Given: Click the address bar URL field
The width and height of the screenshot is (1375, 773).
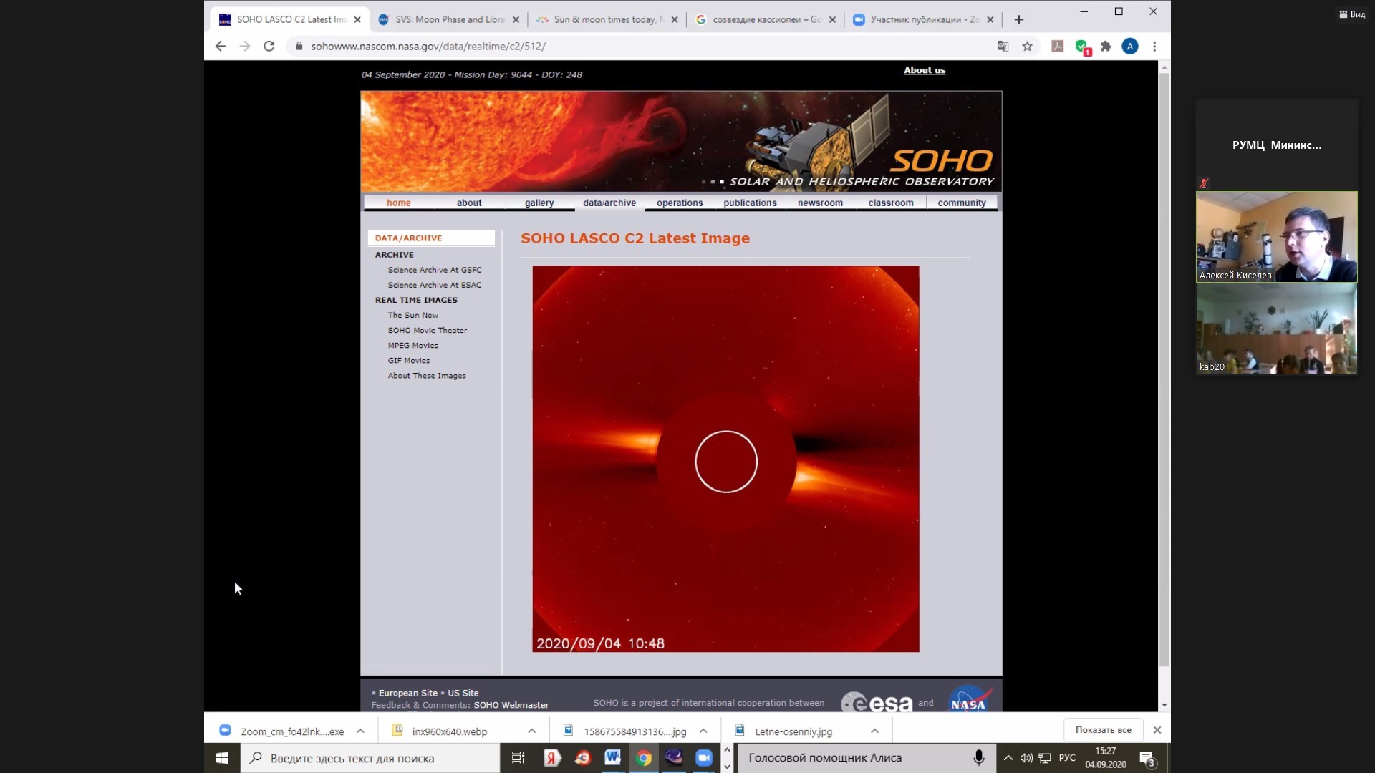Looking at the screenshot, I should pyautogui.click(x=645, y=46).
